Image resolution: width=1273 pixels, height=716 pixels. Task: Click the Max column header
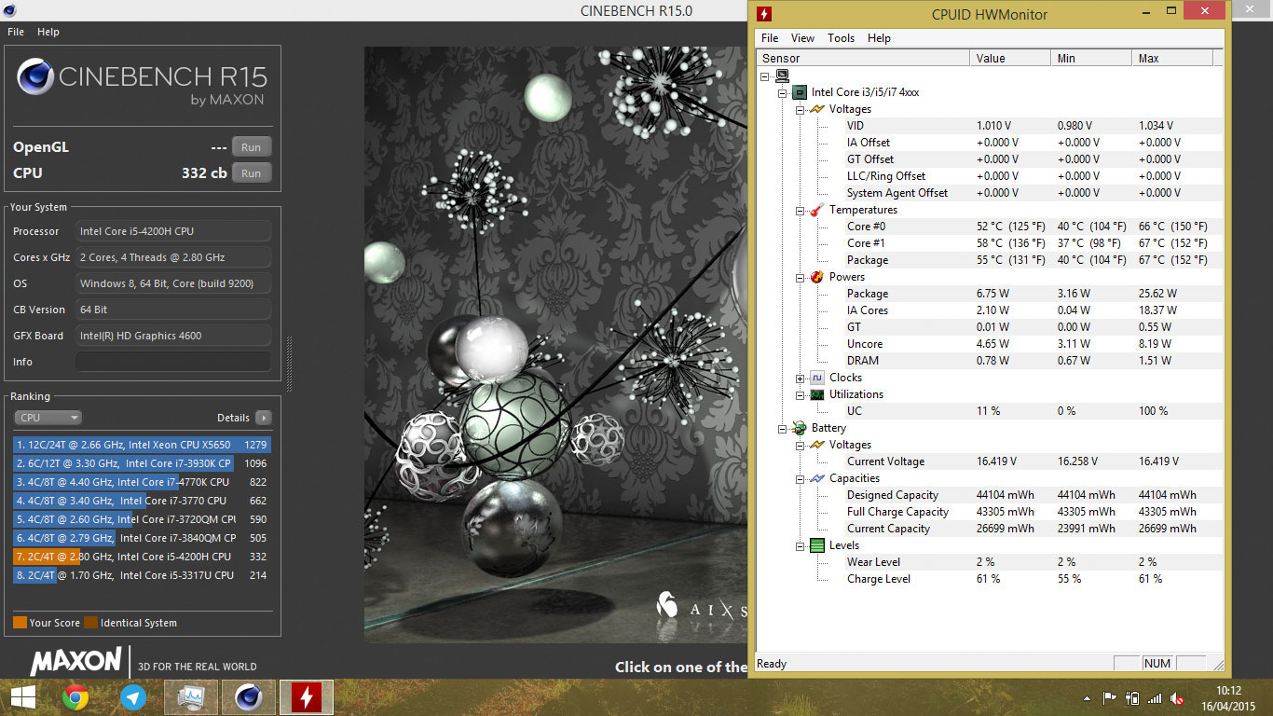(1172, 58)
